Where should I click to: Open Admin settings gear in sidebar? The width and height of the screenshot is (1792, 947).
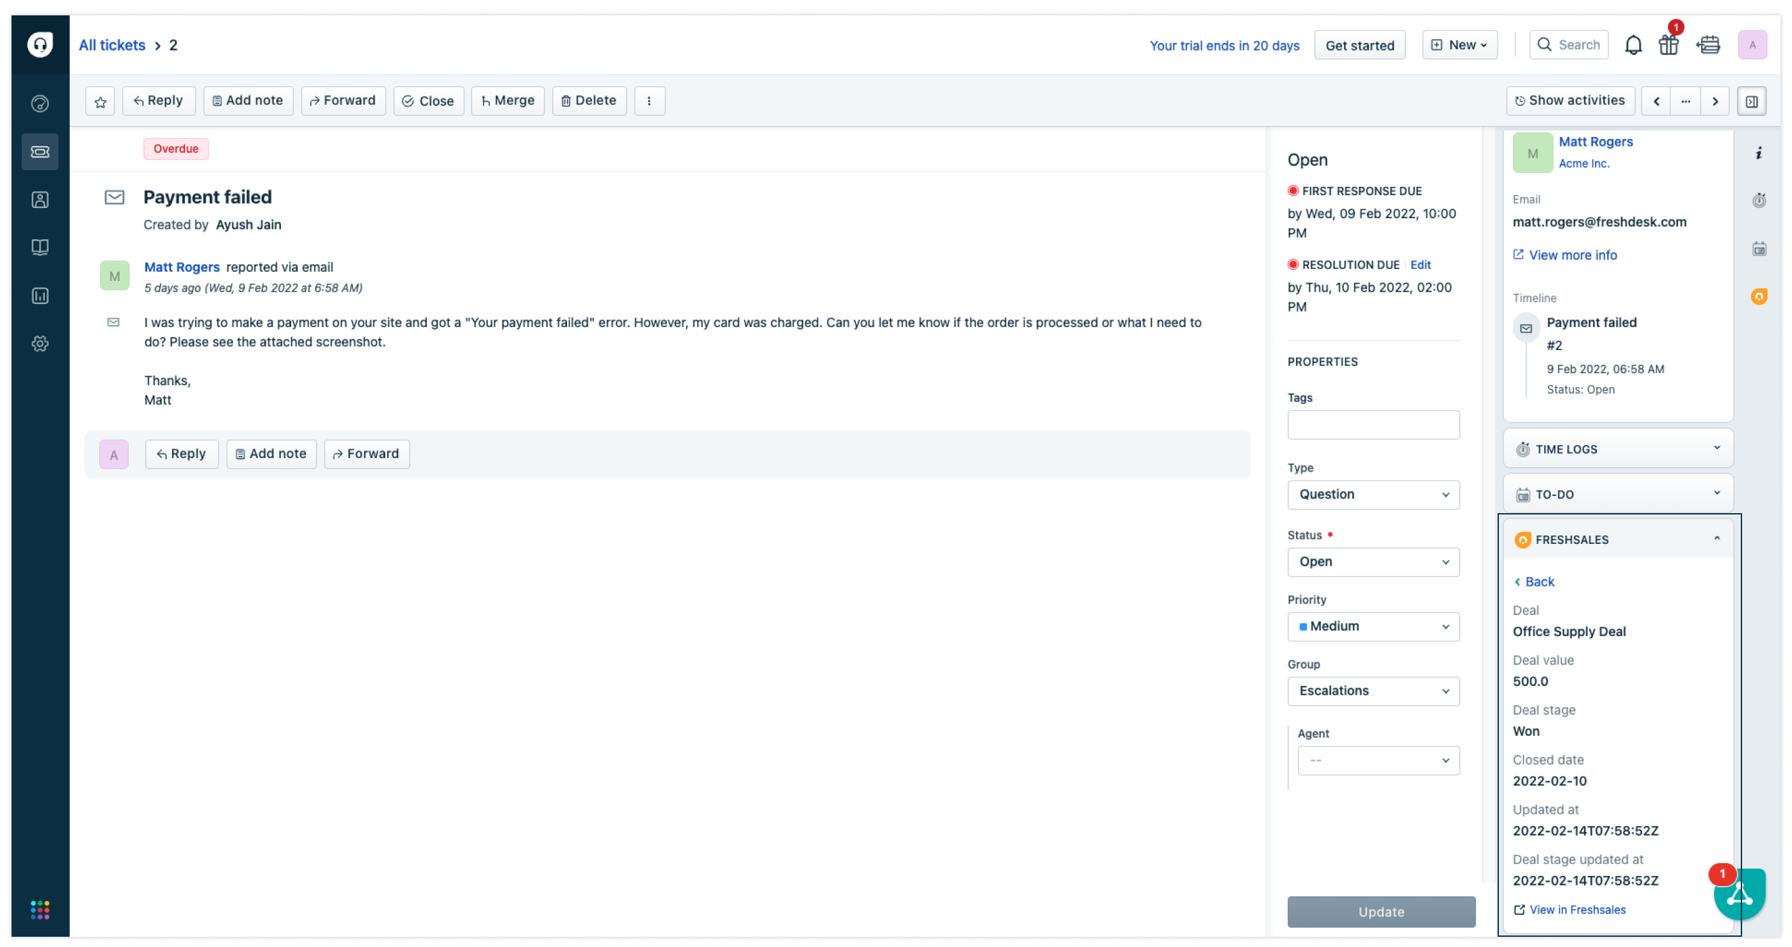[40, 344]
